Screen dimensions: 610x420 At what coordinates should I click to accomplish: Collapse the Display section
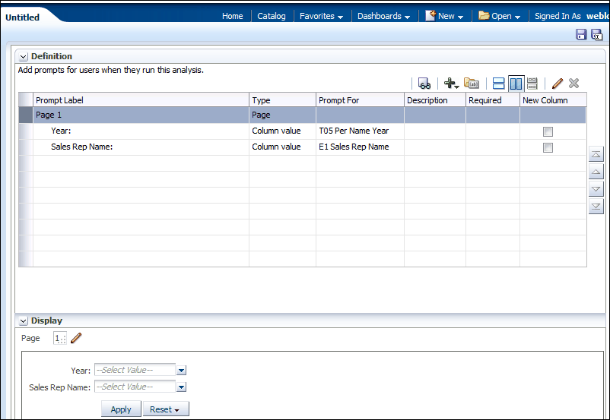(23, 321)
